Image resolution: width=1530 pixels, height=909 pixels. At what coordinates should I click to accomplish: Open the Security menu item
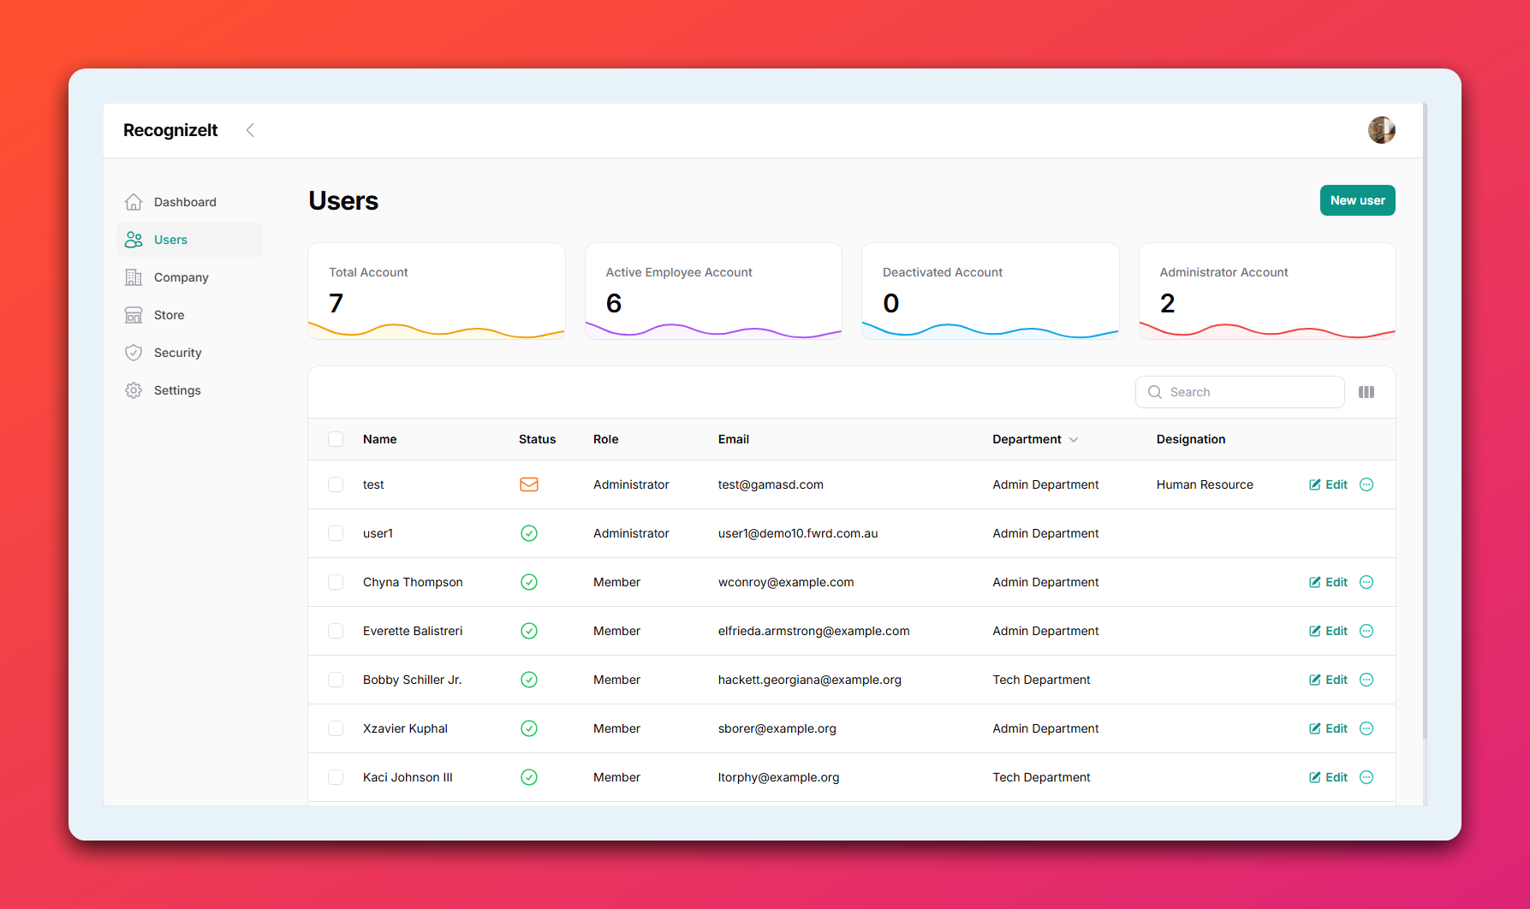[x=177, y=353]
